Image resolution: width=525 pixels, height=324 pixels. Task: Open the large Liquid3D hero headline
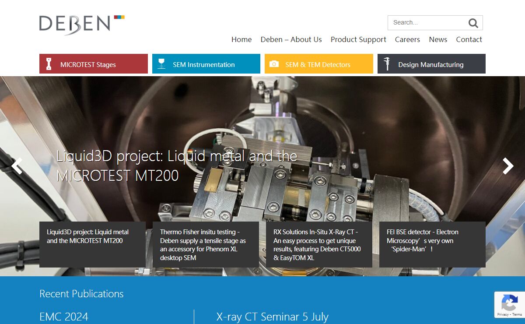coord(177,166)
